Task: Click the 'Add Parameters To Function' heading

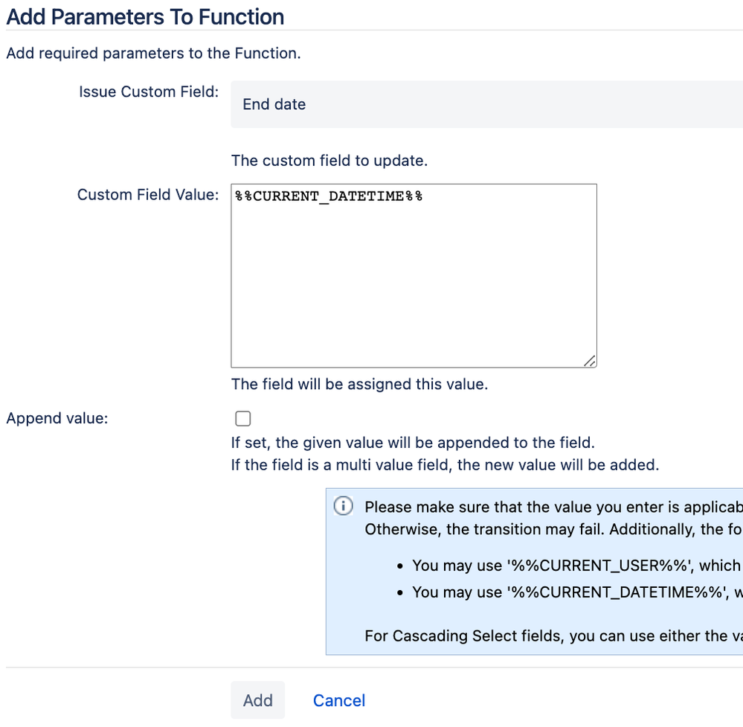Action: pos(145,16)
